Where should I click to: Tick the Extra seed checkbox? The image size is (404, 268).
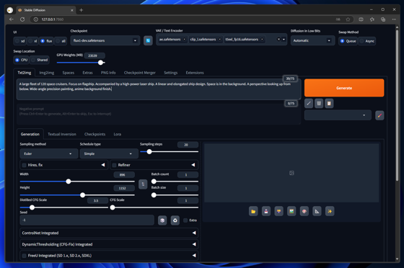185,220
